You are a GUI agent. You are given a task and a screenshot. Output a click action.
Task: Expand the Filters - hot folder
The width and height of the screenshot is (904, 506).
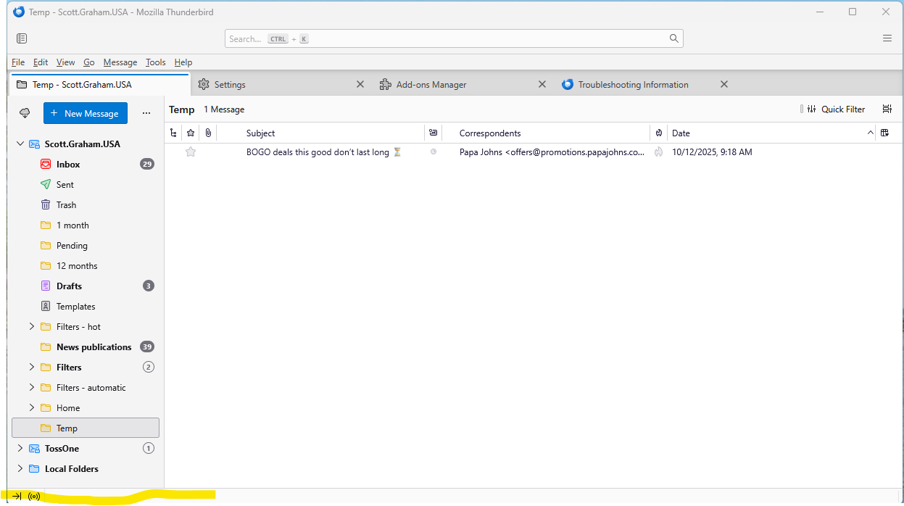click(32, 327)
